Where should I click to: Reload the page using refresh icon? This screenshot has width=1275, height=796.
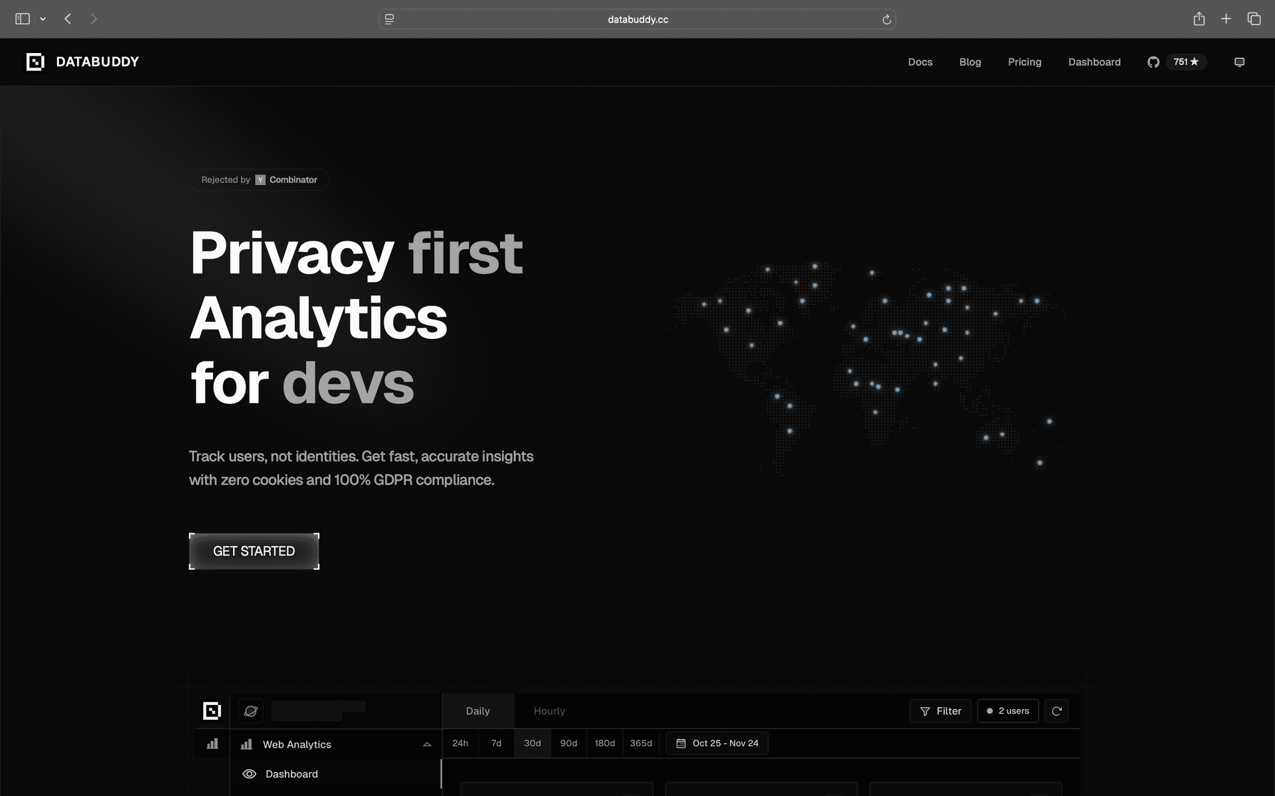[x=887, y=19]
